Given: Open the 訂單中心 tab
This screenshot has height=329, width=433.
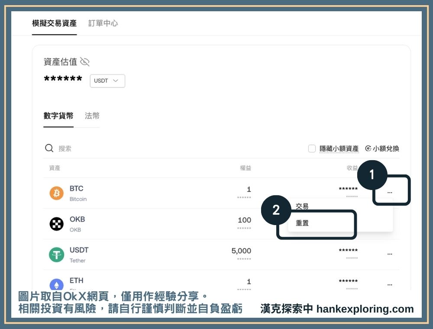Looking at the screenshot, I should click(x=103, y=23).
